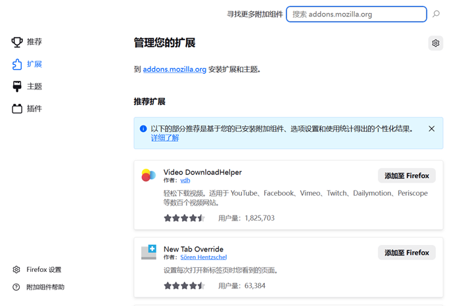Dismiss the personalized recommendation notice
This screenshot has width=460, height=306.
[432, 129]
